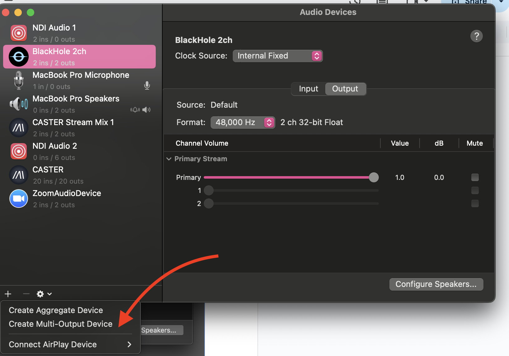
Task: Enable mute for channel 1
Action: (x=475, y=190)
